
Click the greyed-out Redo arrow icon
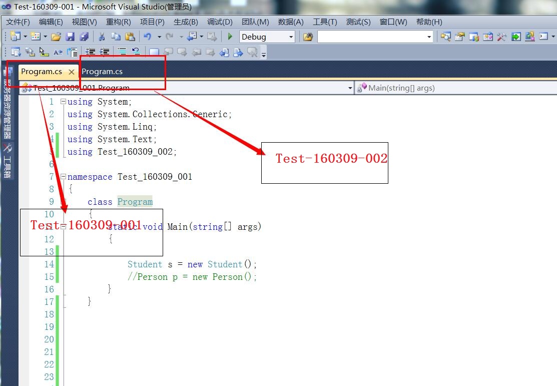pyautogui.click(x=170, y=36)
